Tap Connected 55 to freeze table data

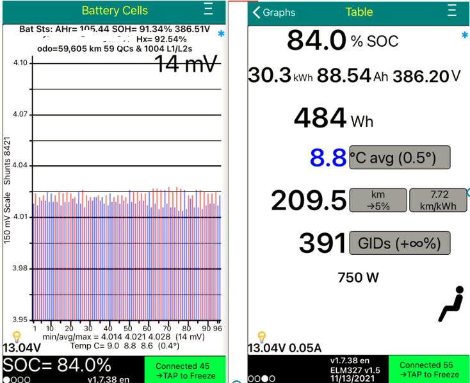pos(429,370)
